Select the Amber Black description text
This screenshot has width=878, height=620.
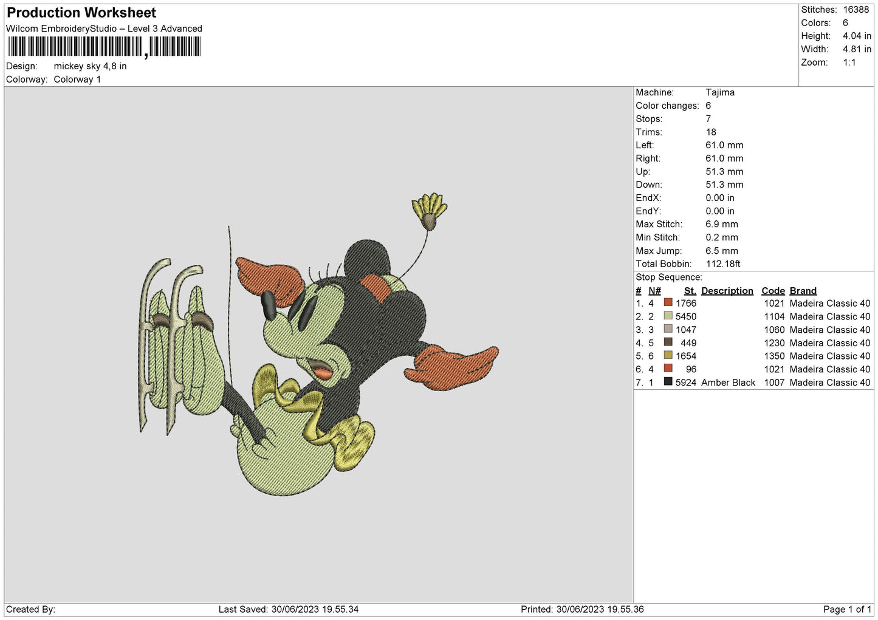tap(728, 383)
